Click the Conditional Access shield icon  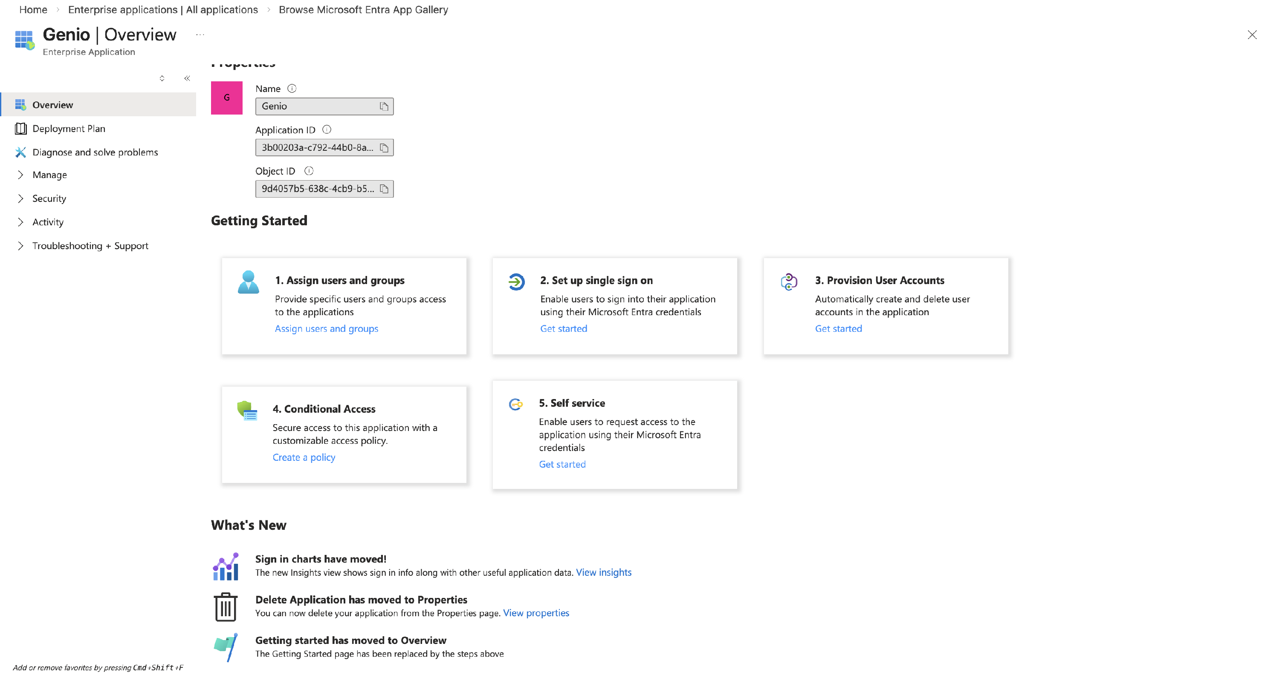click(247, 411)
